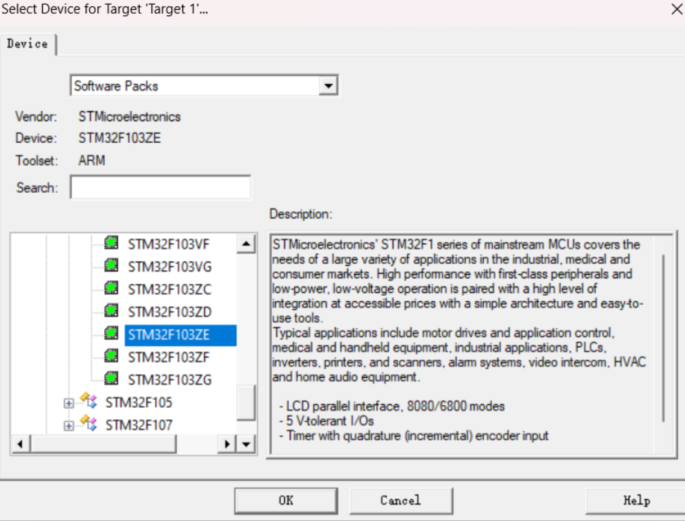The height and width of the screenshot is (521, 685).
Task: Click the STM32F107 family icon
Action: pos(89,423)
